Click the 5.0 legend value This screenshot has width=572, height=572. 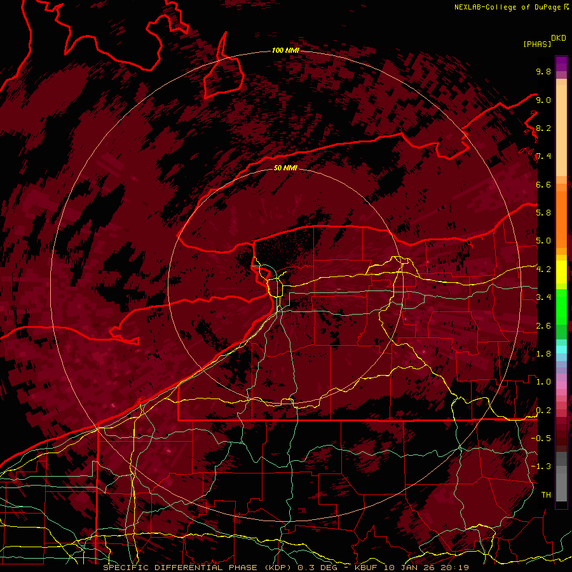click(543, 241)
